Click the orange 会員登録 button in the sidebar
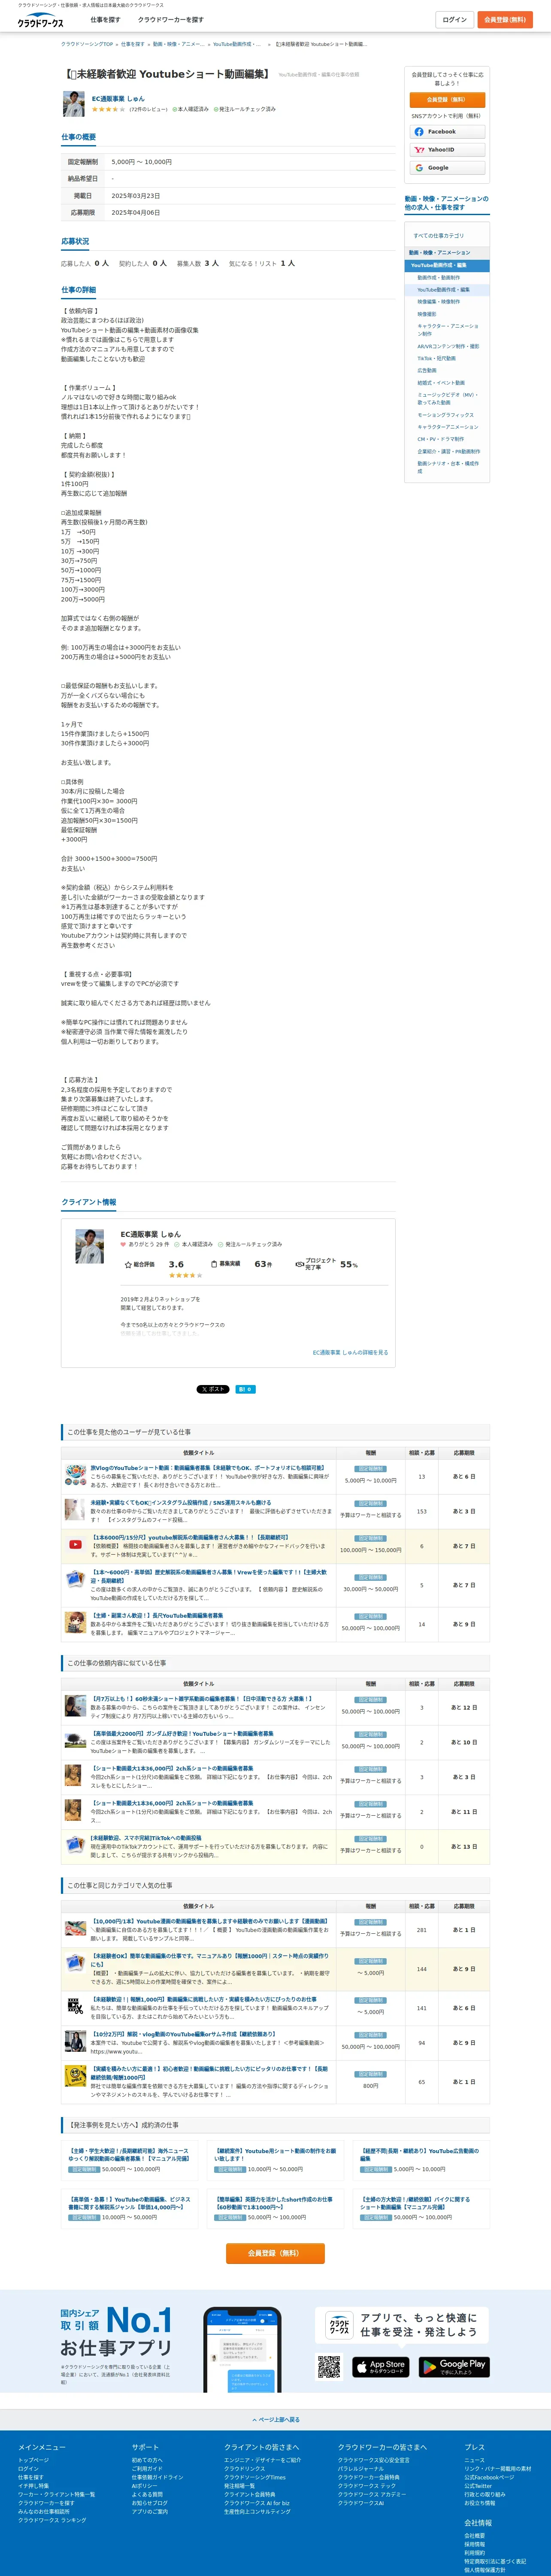This screenshot has width=551, height=2576. coord(447,100)
